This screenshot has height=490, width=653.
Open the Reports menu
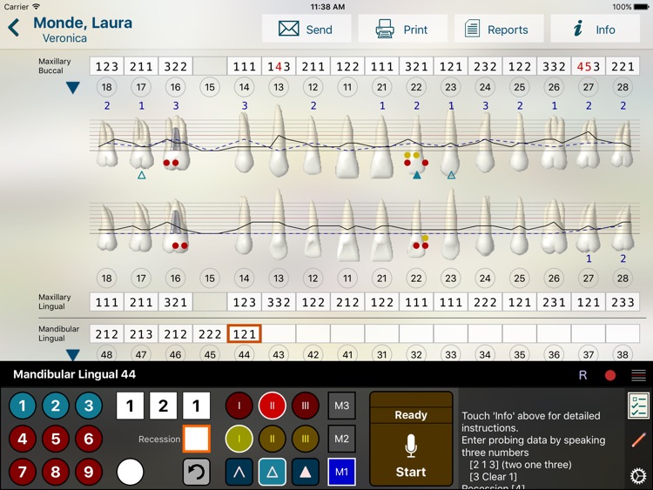[x=497, y=29]
